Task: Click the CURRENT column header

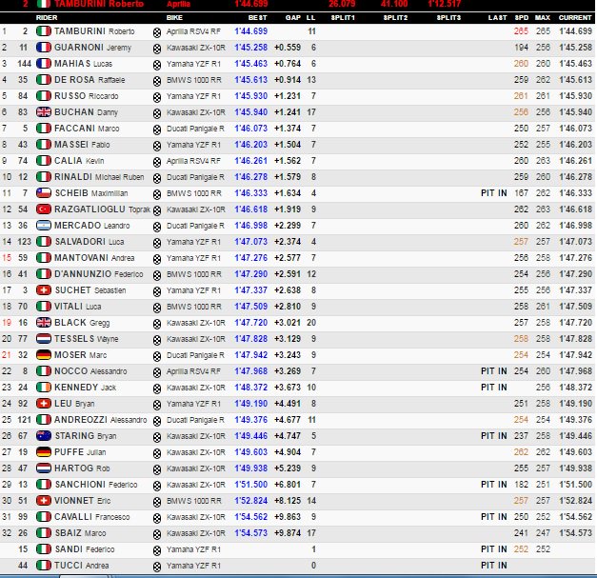Action: click(x=575, y=17)
